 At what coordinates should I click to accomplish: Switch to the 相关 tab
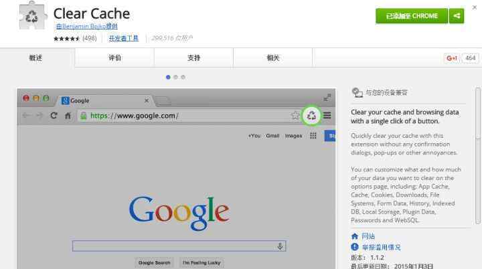coord(273,58)
